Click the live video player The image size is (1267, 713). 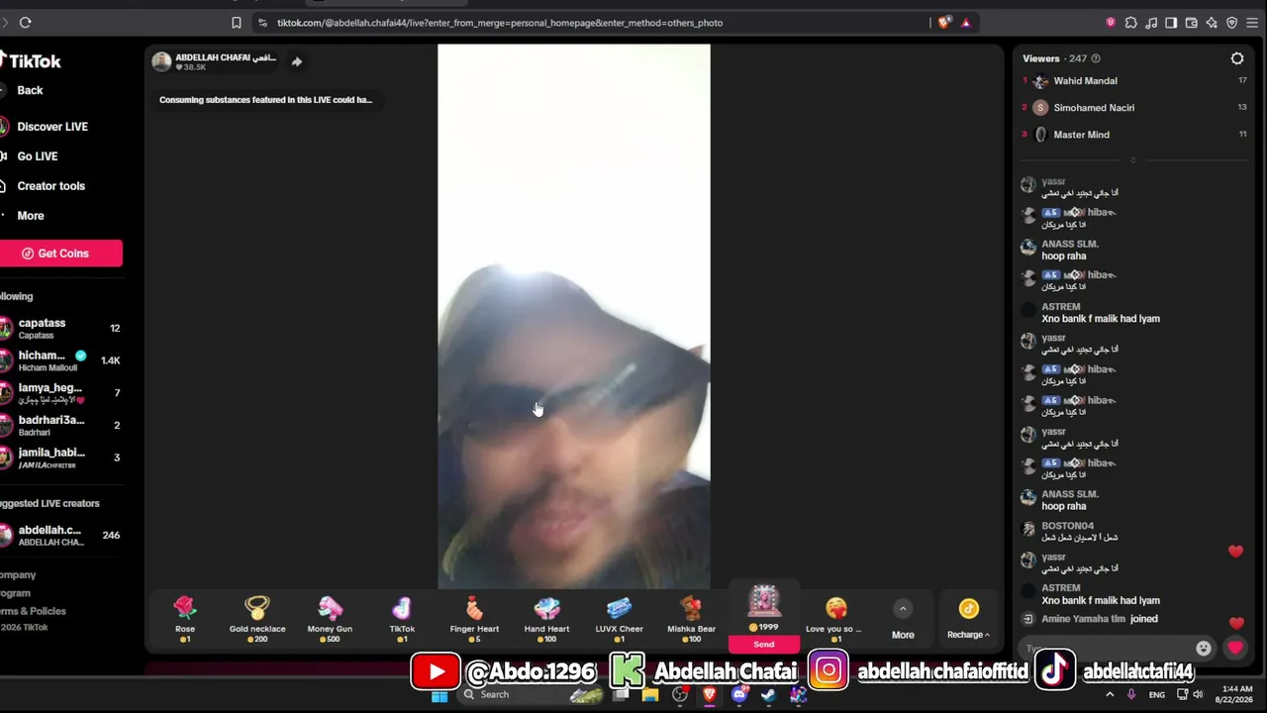574,316
